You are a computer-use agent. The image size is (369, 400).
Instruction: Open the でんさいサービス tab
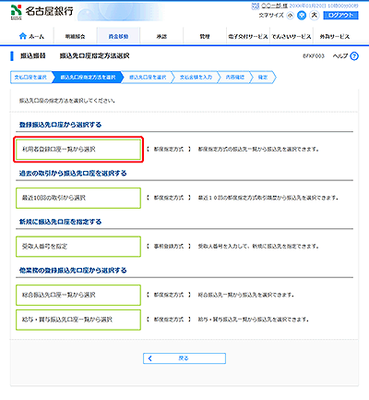pyautogui.click(x=292, y=36)
